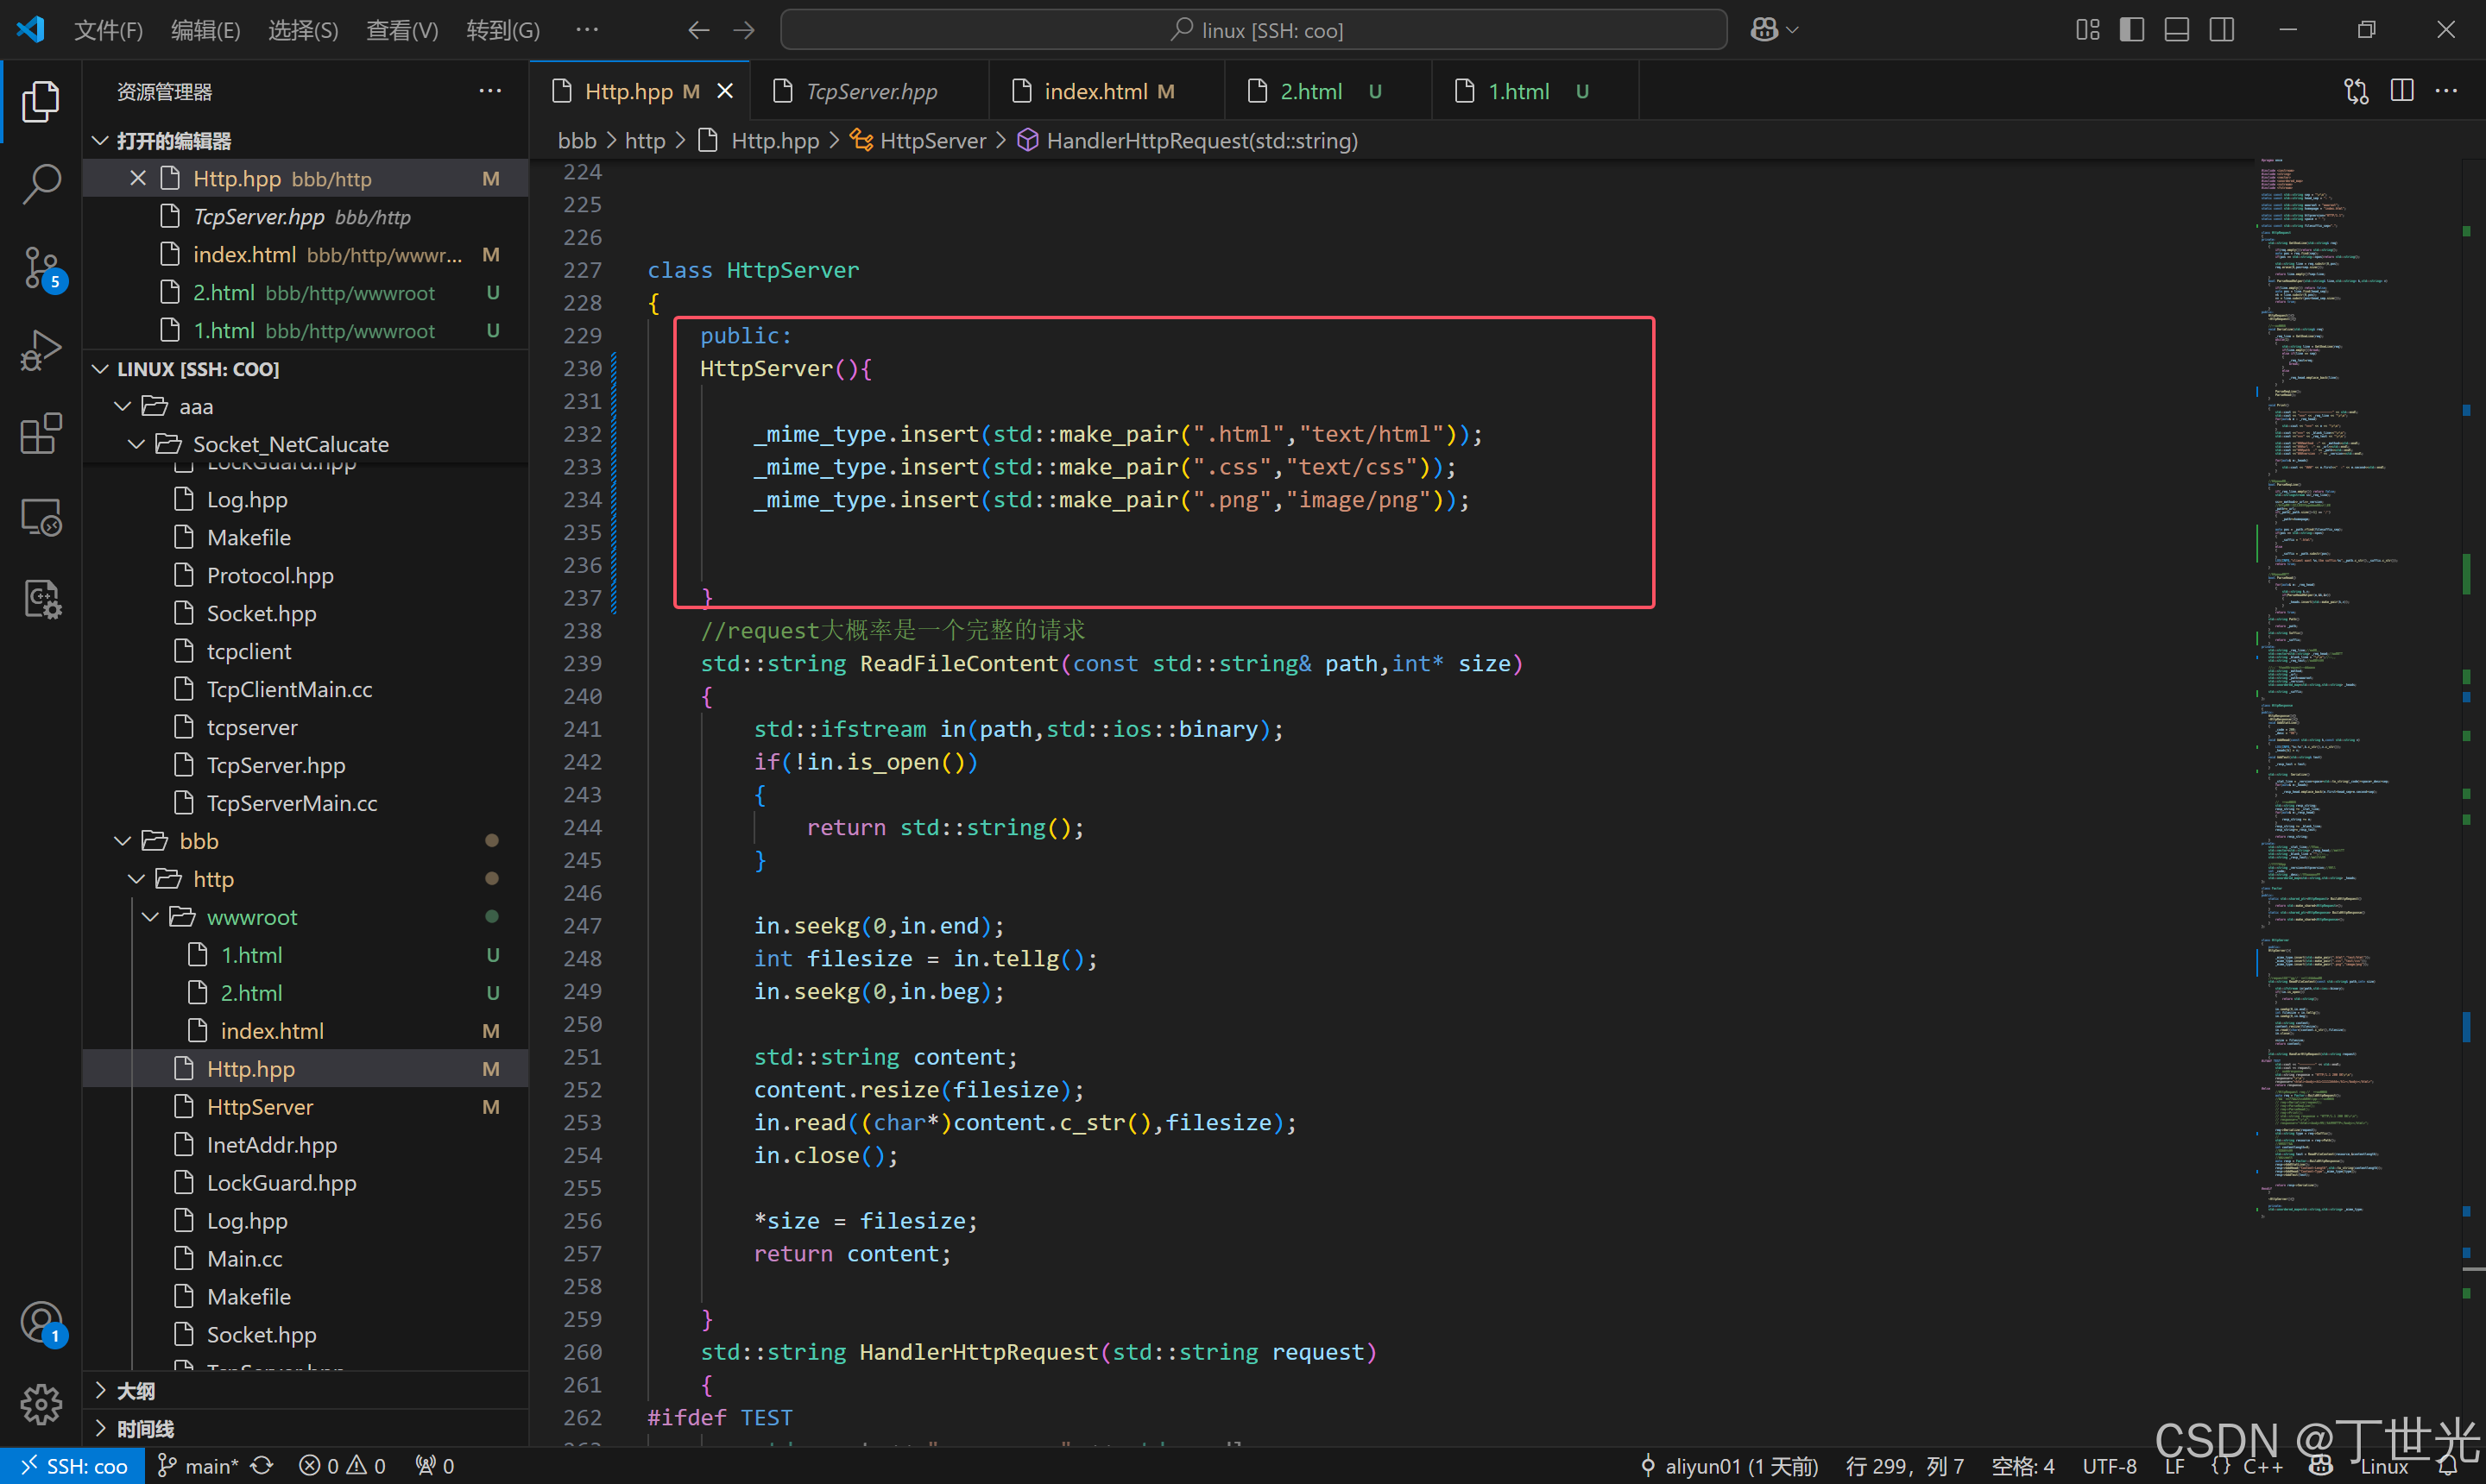Click split editor right icon
Viewport: 2486px width, 1484px height.
[x=2401, y=91]
